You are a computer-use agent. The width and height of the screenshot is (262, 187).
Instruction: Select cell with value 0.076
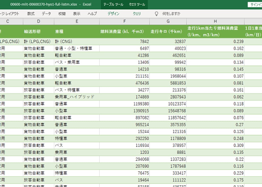coord(215,118)
